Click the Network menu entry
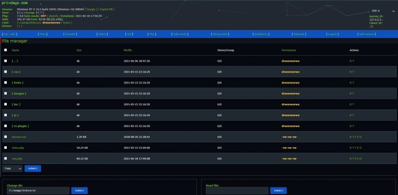 tap(298, 34)
